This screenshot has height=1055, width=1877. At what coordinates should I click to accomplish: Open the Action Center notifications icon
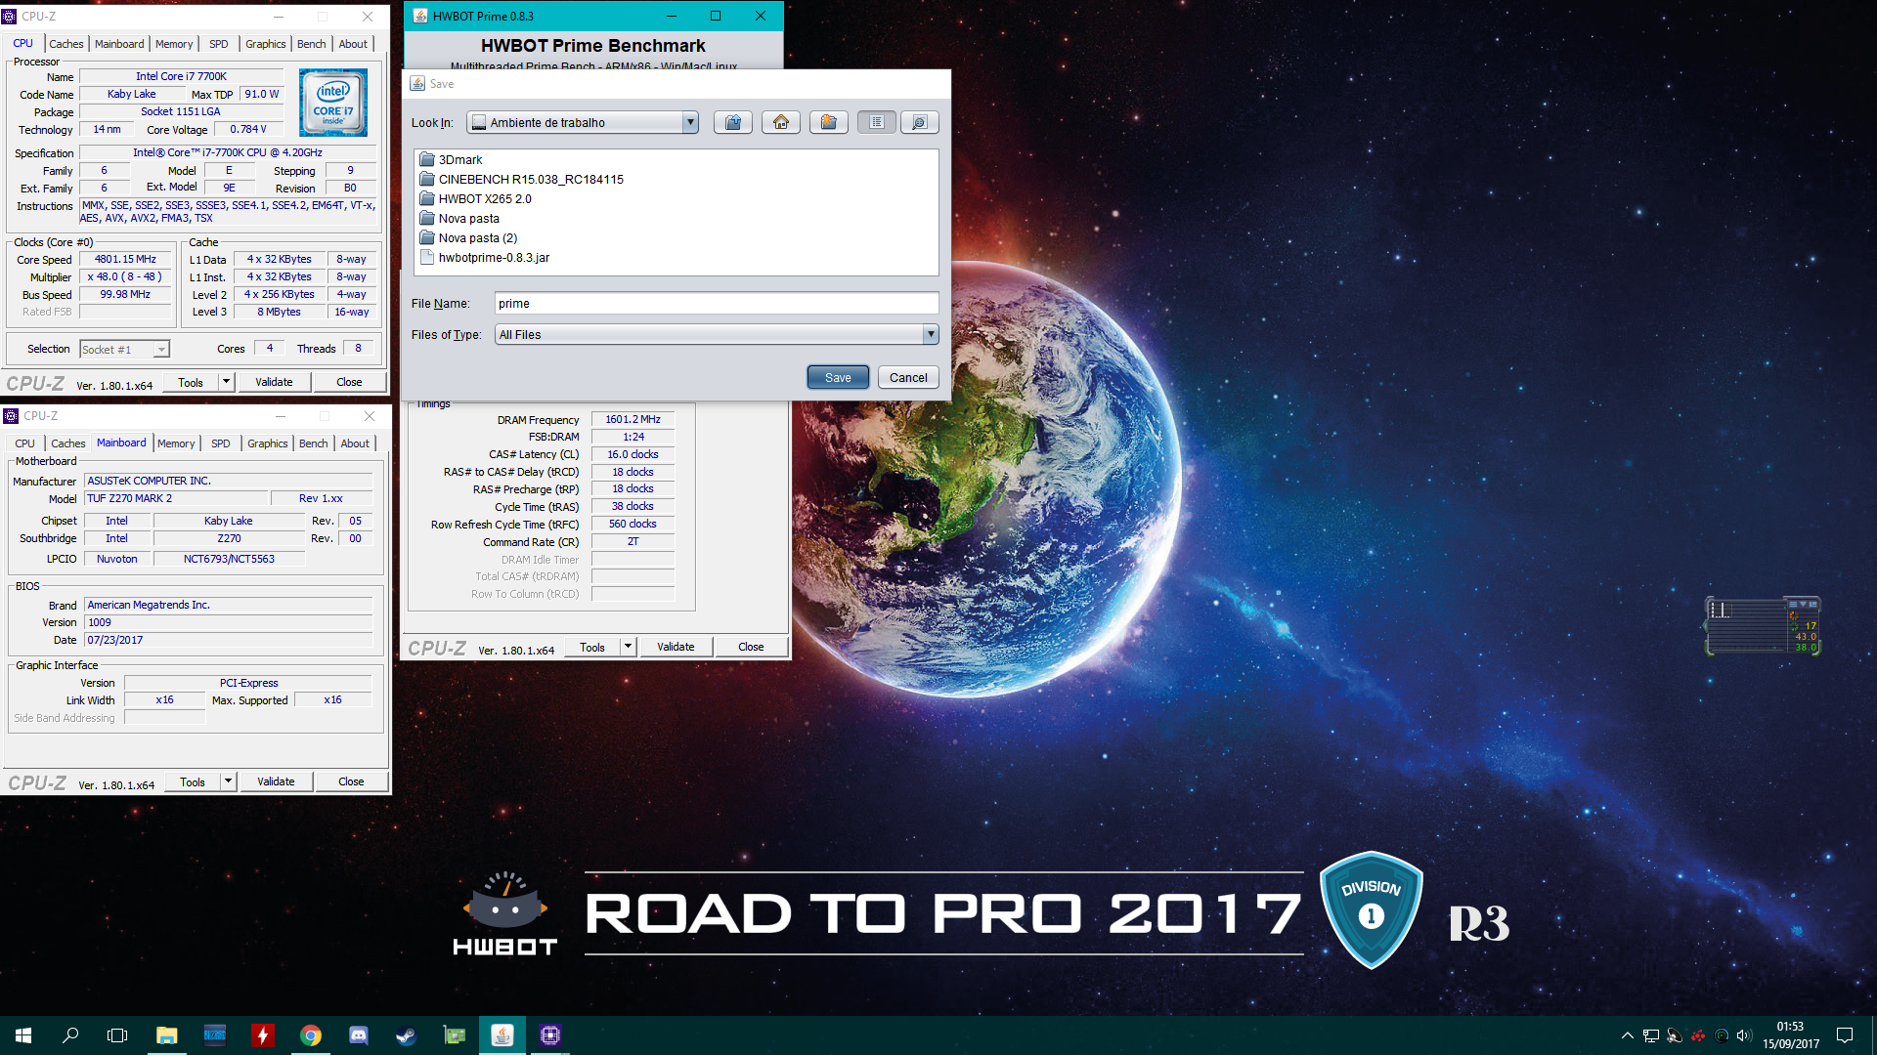(1845, 1035)
